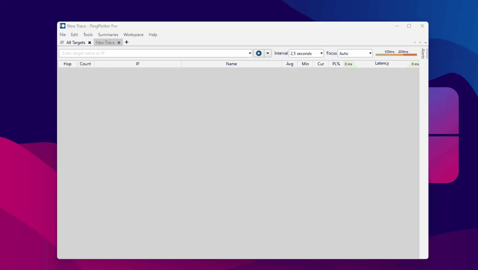
Task: Click the Name column header
Action: [x=232, y=64]
